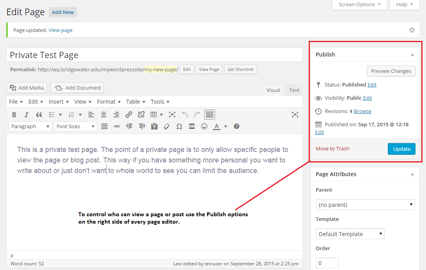
Task: Click the page title field
Action: click(x=154, y=55)
